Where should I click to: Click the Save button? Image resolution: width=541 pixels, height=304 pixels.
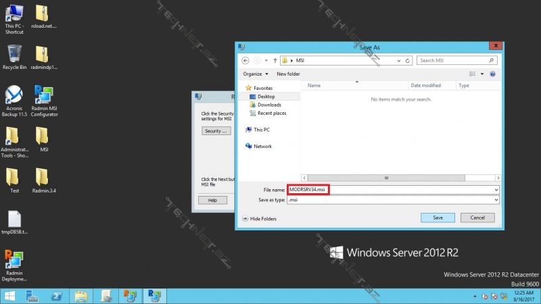(438, 218)
